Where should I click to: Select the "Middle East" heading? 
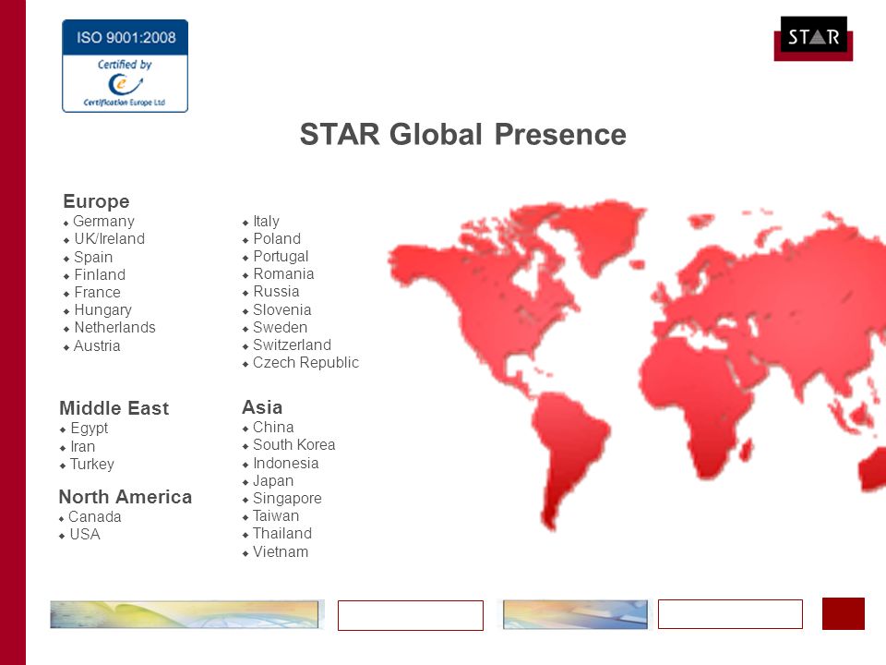coord(114,408)
